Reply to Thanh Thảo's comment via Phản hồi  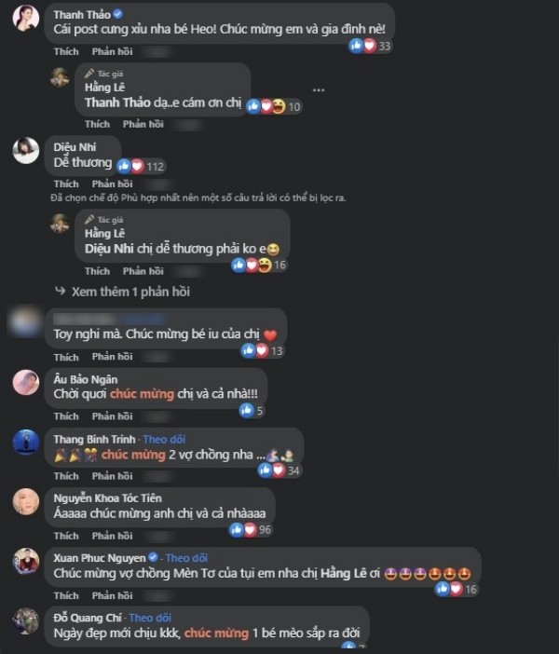pos(112,51)
